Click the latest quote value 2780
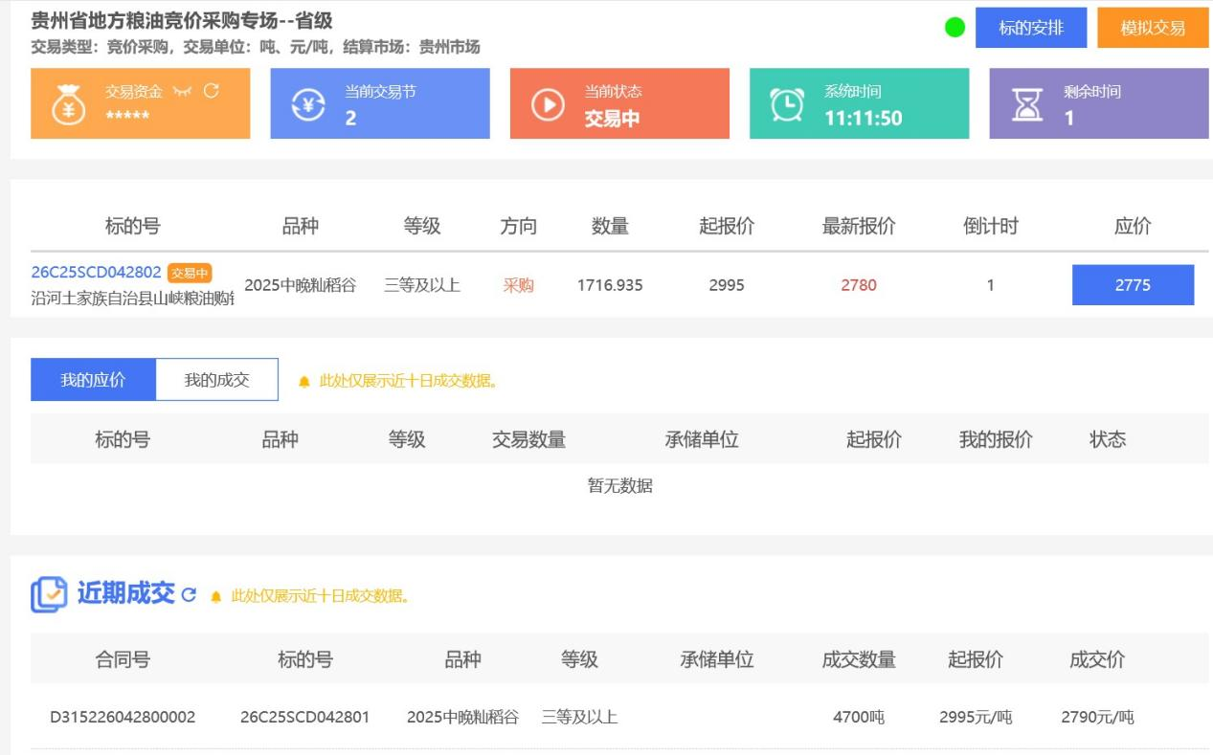1213x755 pixels. [x=859, y=285]
